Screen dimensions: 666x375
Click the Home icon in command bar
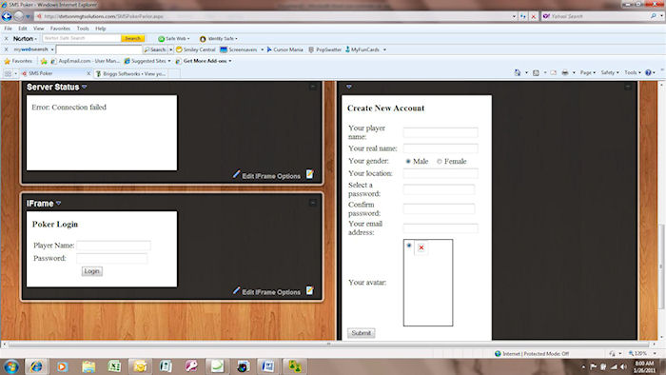[x=518, y=72]
